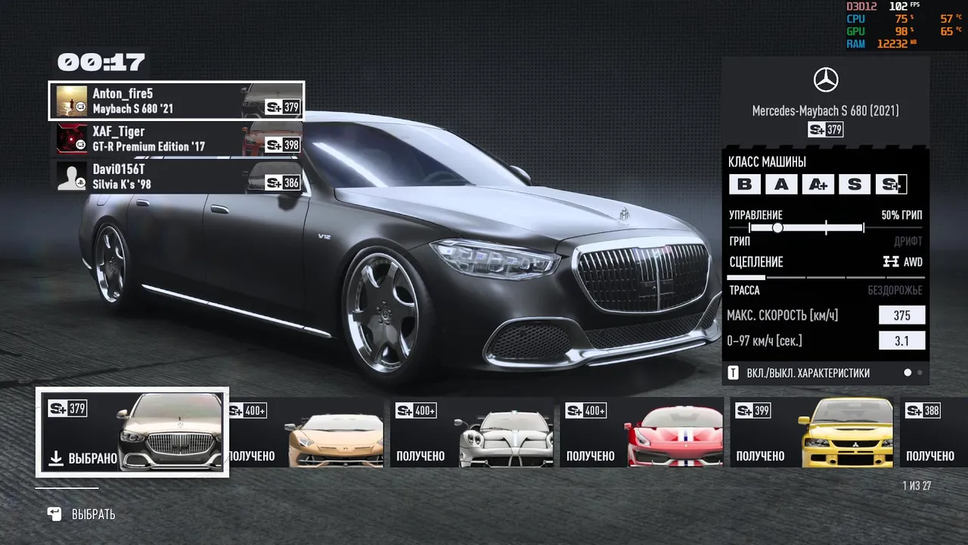Click XAF_Tiger avatar picture
Viewport: 968px width, 545px height.
72,139
